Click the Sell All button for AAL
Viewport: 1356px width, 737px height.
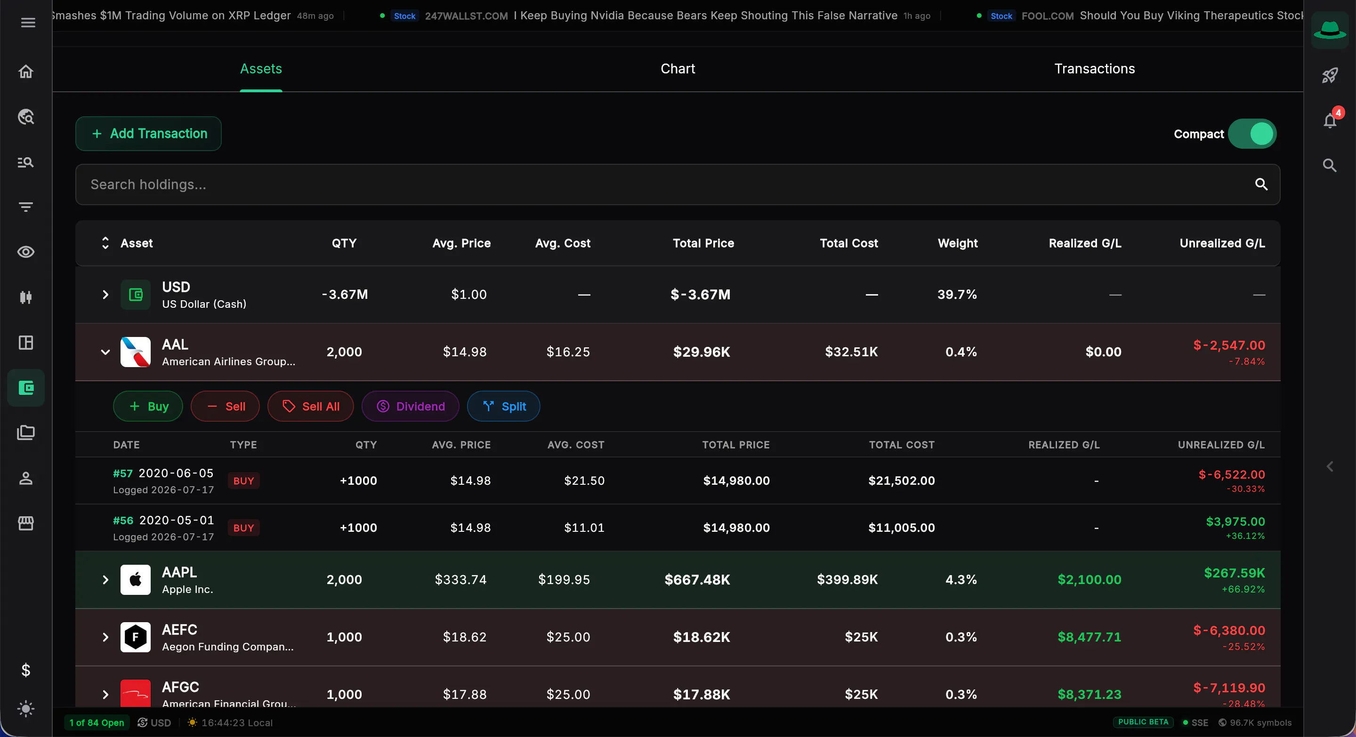tap(311, 407)
